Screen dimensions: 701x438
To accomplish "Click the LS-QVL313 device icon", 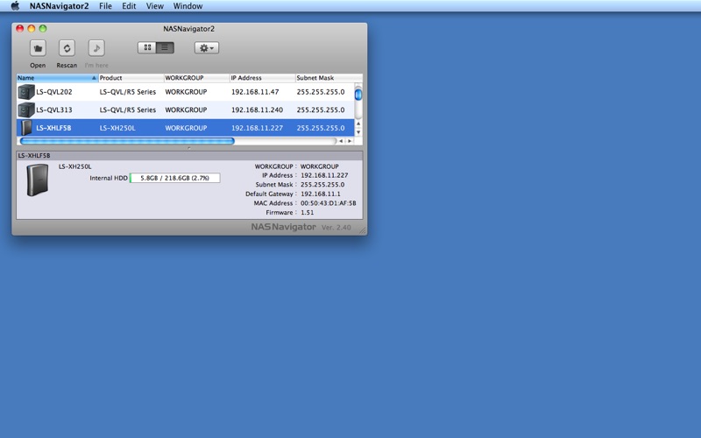I will [26, 110].
